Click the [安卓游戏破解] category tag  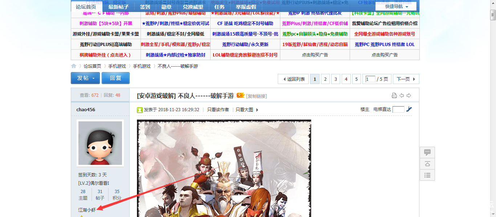point(156,96)
